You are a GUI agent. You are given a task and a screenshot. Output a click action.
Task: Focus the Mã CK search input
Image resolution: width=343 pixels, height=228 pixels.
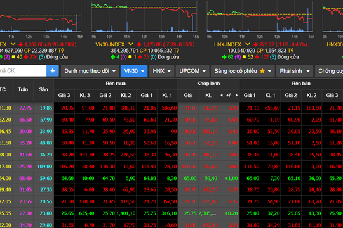[23, 71]
